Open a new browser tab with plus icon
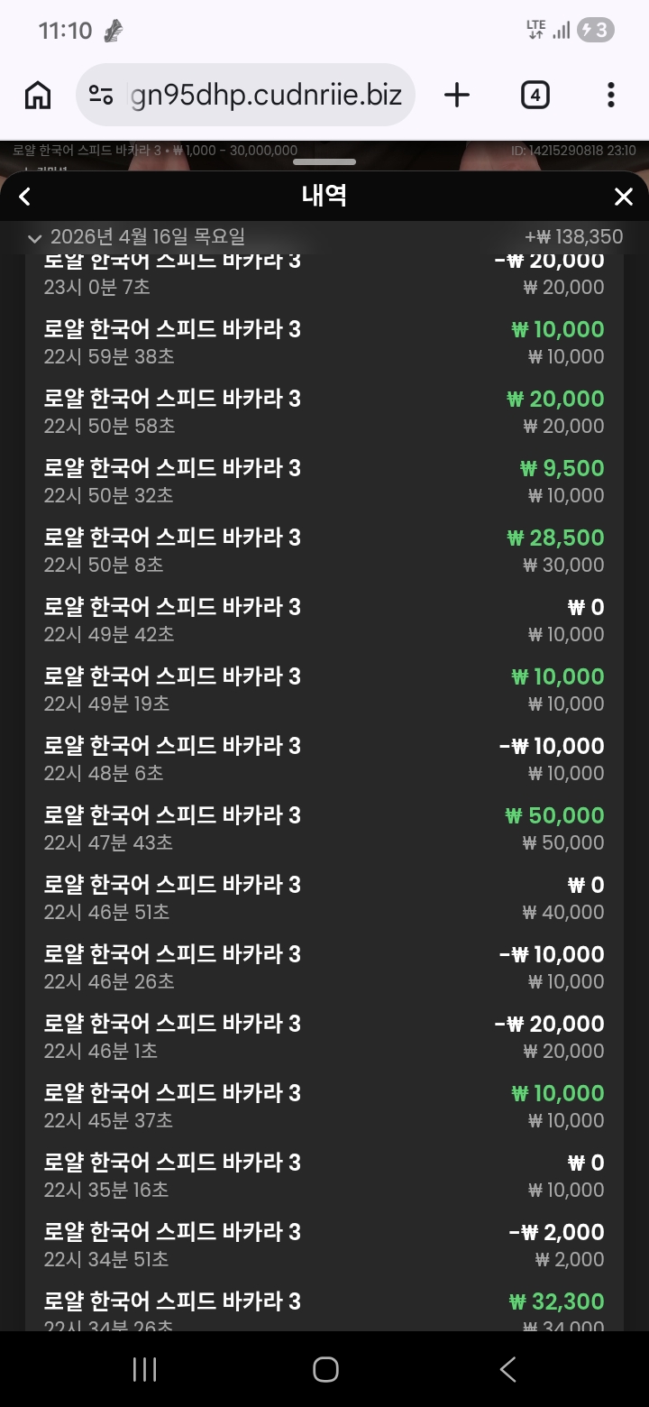This screenshot has height=1407, width=649. [457, 95]
